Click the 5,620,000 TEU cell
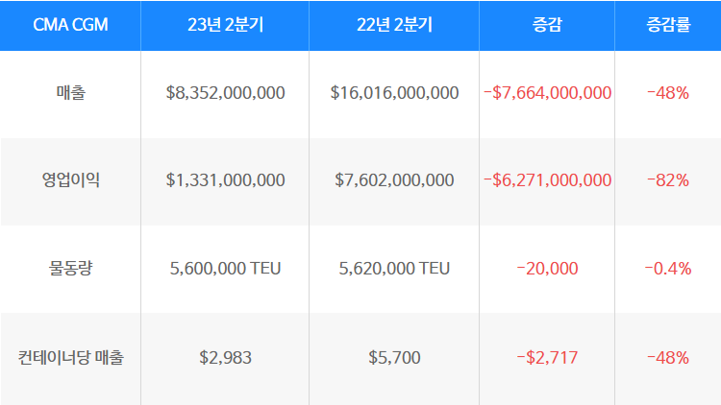The width and height of the screenshot is (721, 405). (x=394, y=268)
